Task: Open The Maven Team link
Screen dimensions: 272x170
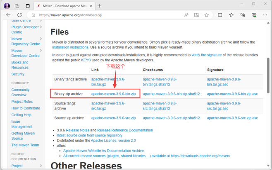Action: pyautogui.click(x=25, y=145)
